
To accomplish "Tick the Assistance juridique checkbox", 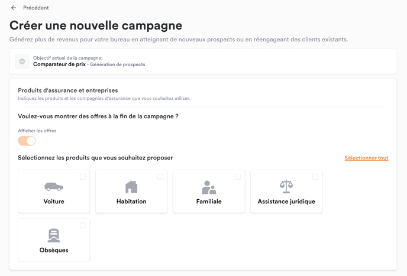I will [315, 177].
